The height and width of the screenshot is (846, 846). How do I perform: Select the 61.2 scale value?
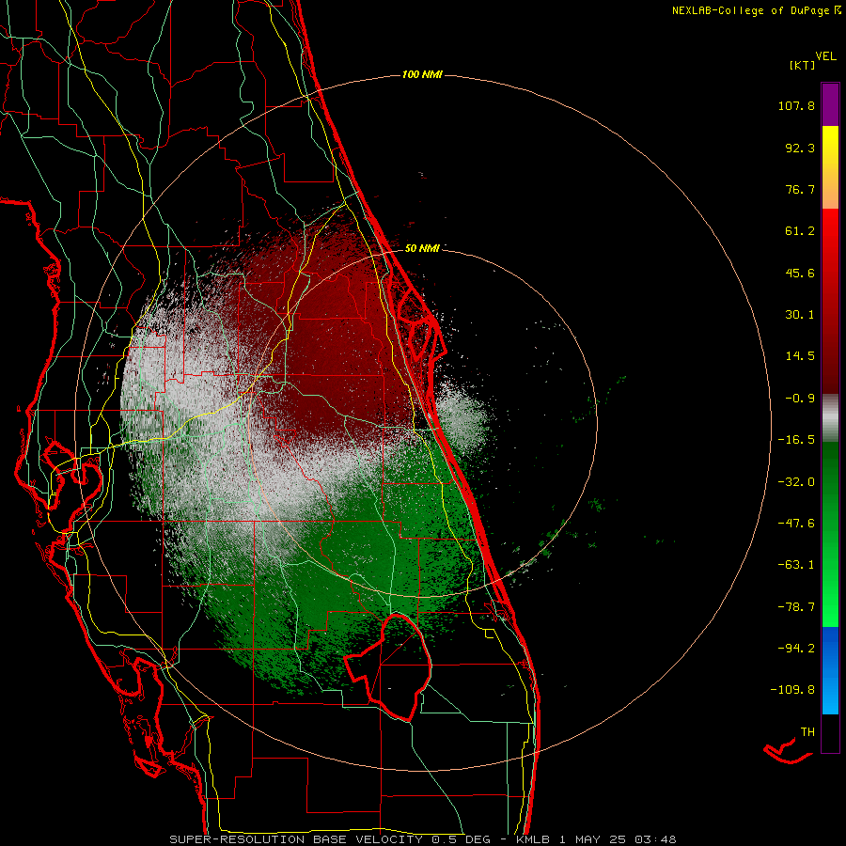(800, 231)
